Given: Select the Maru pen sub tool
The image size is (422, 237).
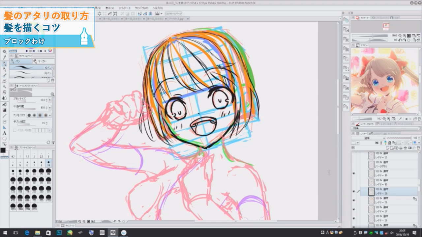Looking at the screenshot, I should pos(30,73).
